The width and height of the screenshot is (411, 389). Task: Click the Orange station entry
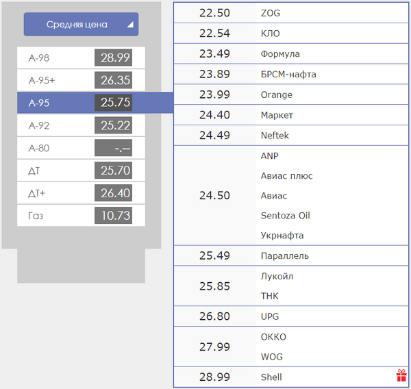coord(276,95)
